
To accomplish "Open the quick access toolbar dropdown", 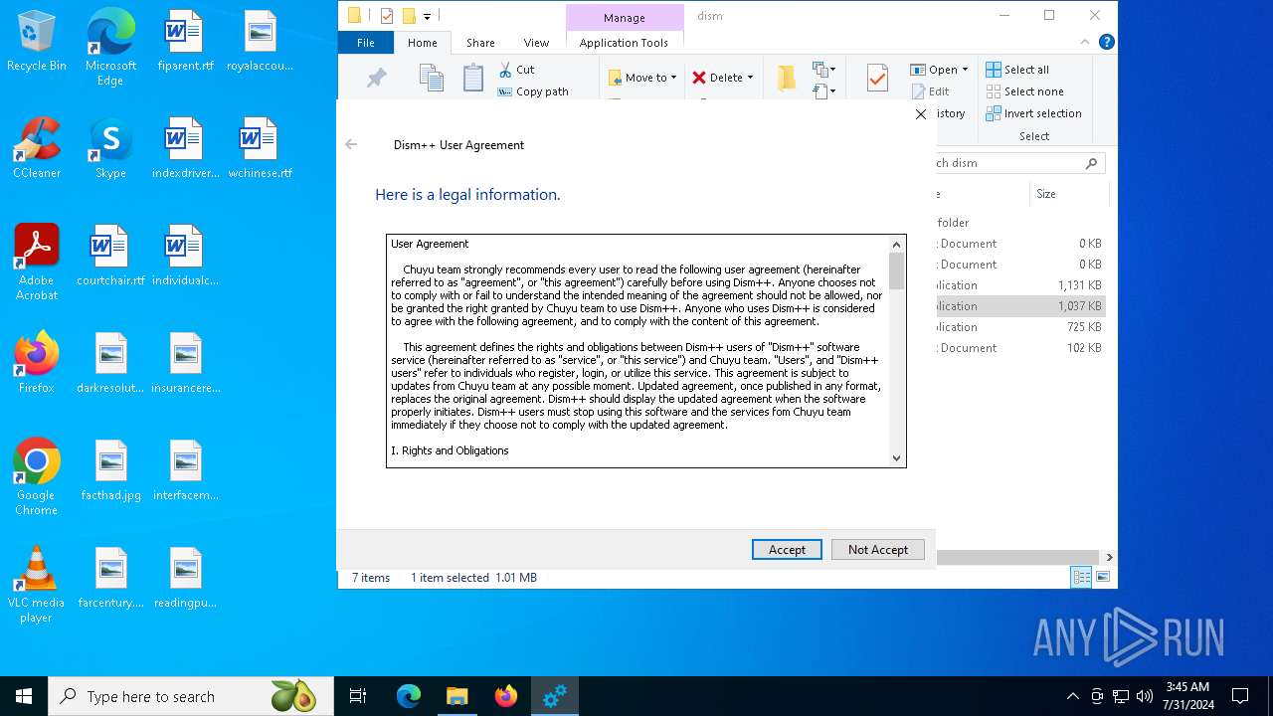I will tap(427, 16).
